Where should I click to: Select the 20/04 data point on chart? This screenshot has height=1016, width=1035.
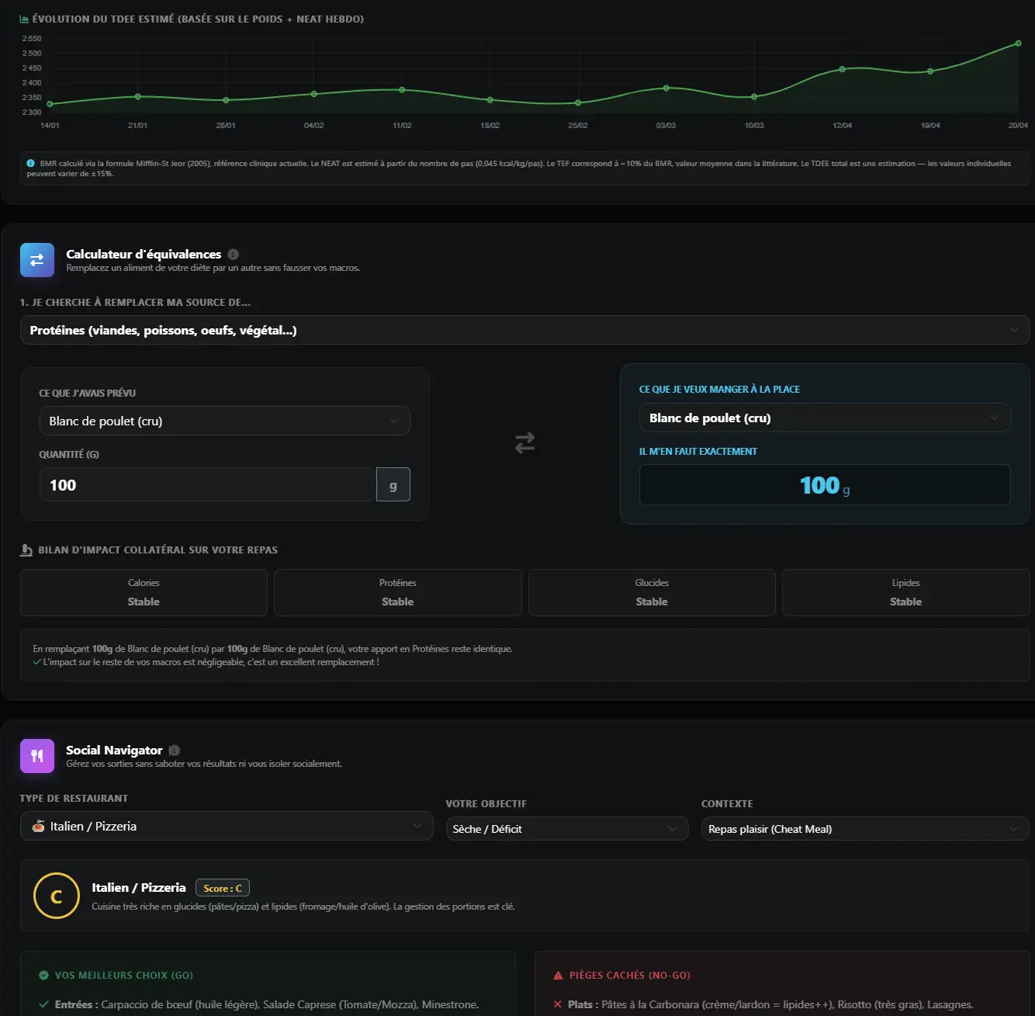point(1018,43)
